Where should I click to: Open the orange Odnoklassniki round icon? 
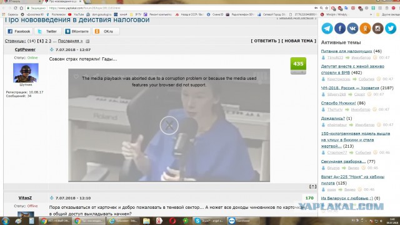coord(365,28)
